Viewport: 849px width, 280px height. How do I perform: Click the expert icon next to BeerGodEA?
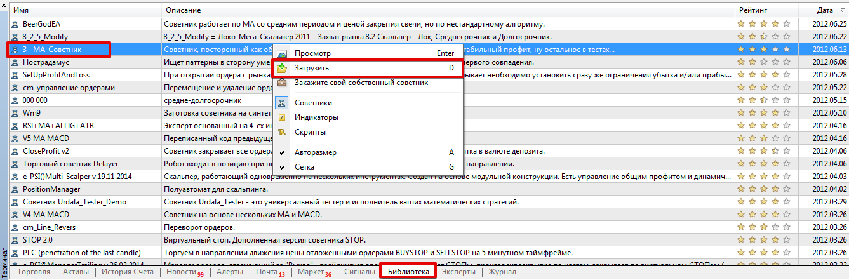click(x=15, y=24)
